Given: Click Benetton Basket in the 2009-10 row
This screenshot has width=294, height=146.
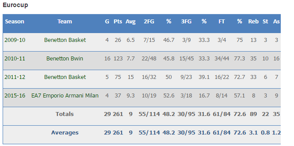Looking at the screenshot, I should tap(65, 40).
